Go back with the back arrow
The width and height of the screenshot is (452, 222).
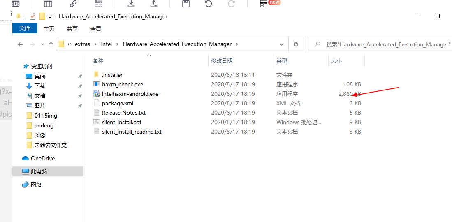pyautogui.click(x=20, y=44)
